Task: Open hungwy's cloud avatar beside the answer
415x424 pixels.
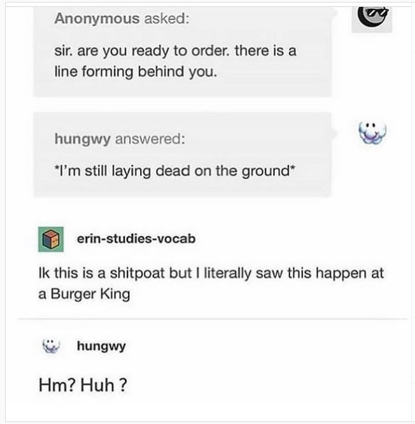Action: (372, 132)
